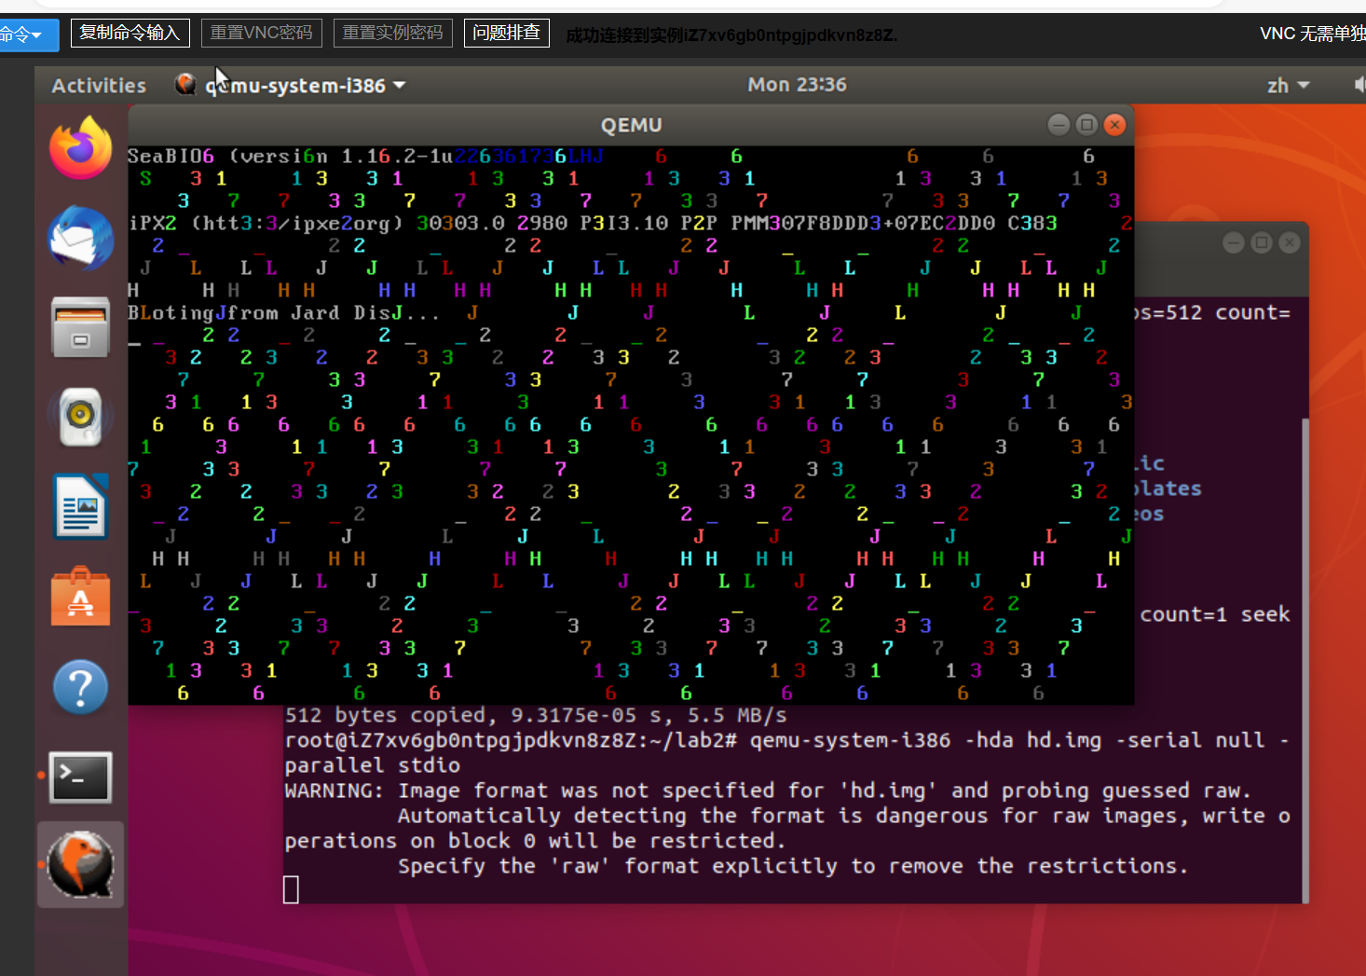Launch Thunderbird mail from dock
This screenshot has width=1366, height=976.
[80, 238]
